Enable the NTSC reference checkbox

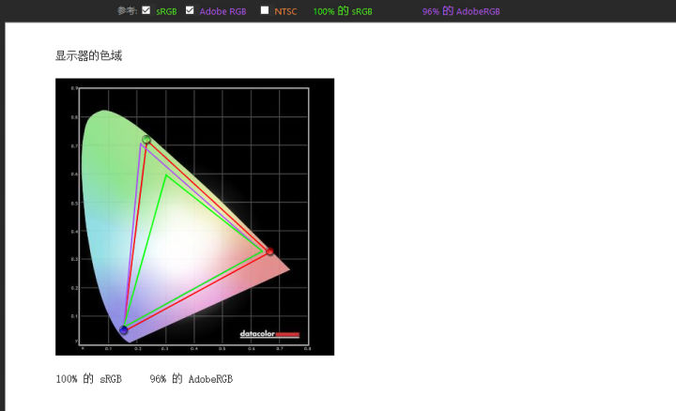point(265,10)
